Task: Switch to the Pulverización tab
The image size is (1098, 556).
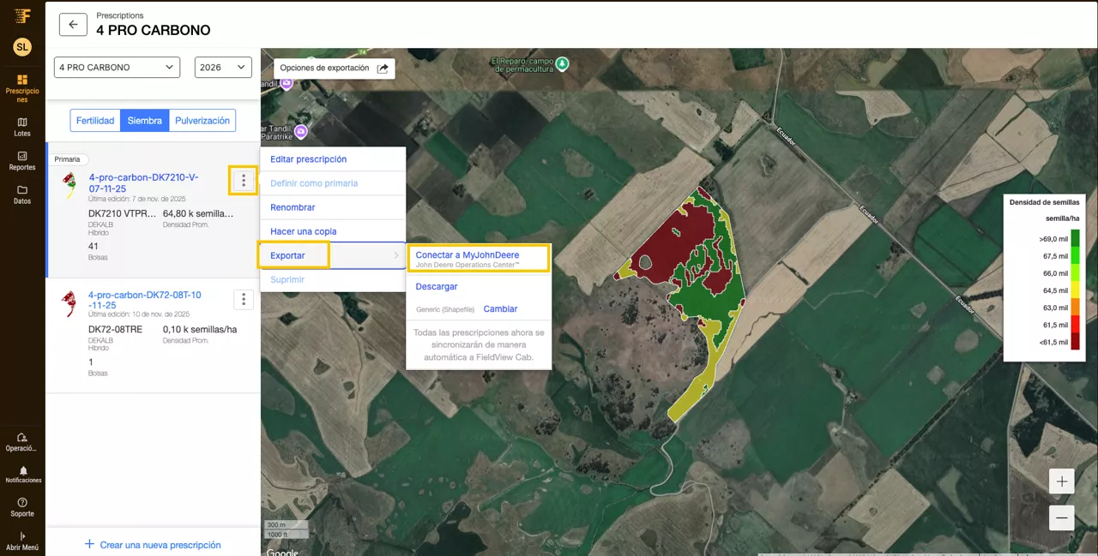Action: pyautogui.click(x=202, y=121)
